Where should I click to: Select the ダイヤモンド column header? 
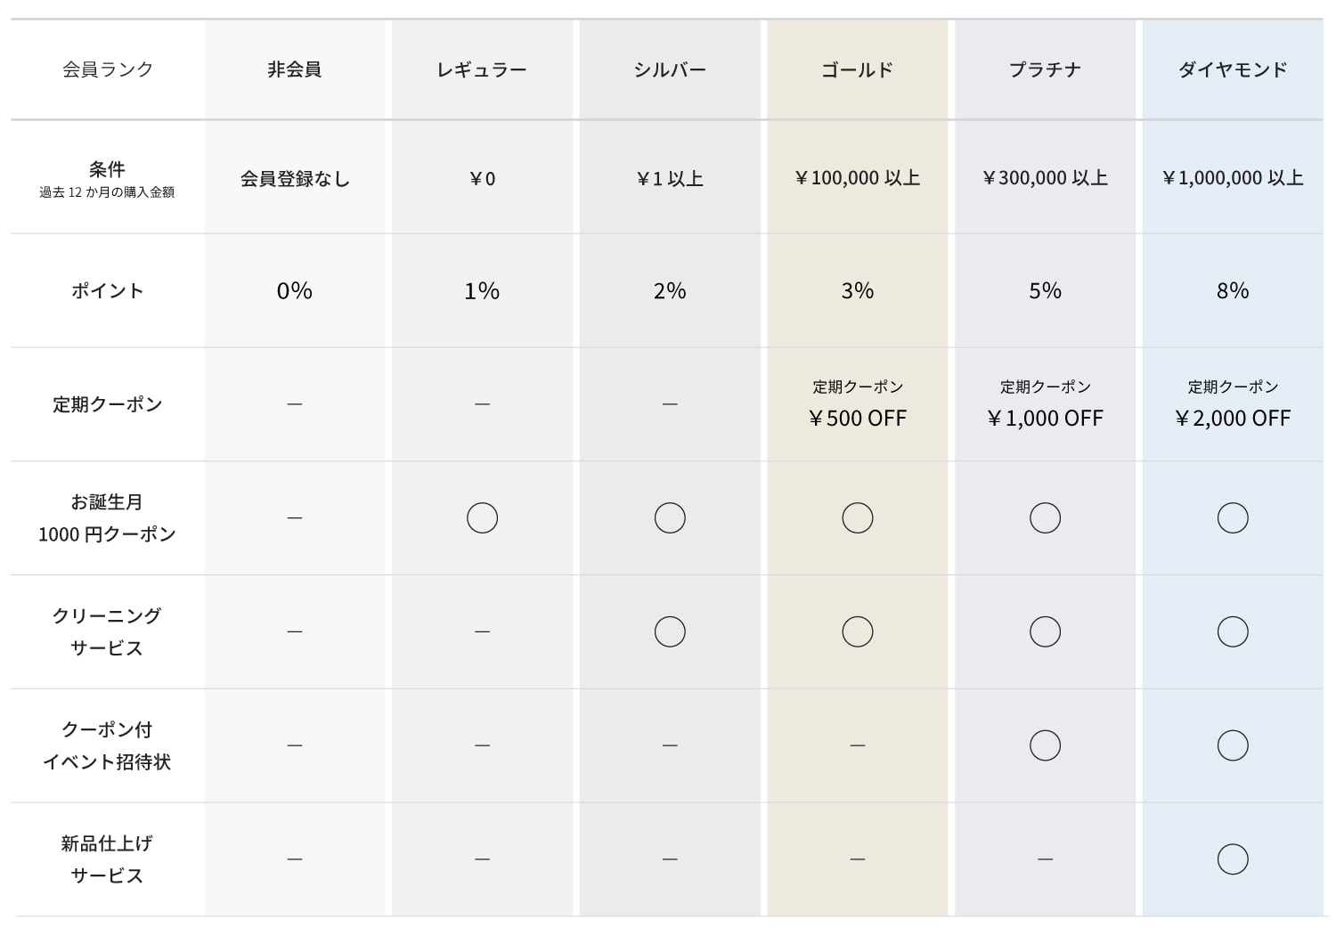click(1233, 69)
